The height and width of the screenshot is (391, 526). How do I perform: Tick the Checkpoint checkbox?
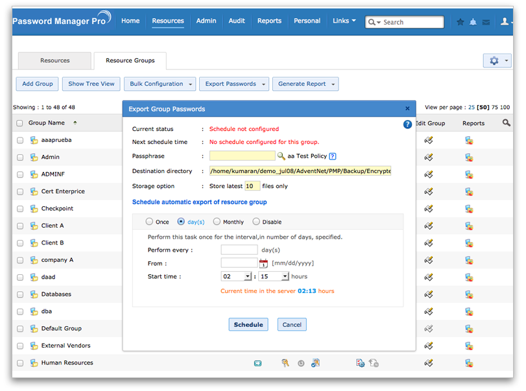[x=20, y=209]
